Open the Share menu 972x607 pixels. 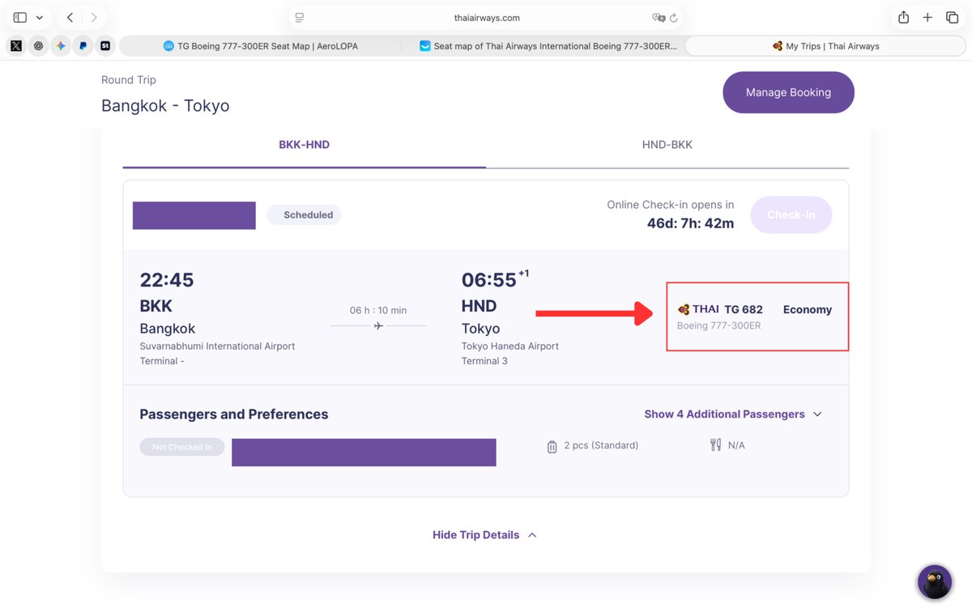click(x=903, y=17)
